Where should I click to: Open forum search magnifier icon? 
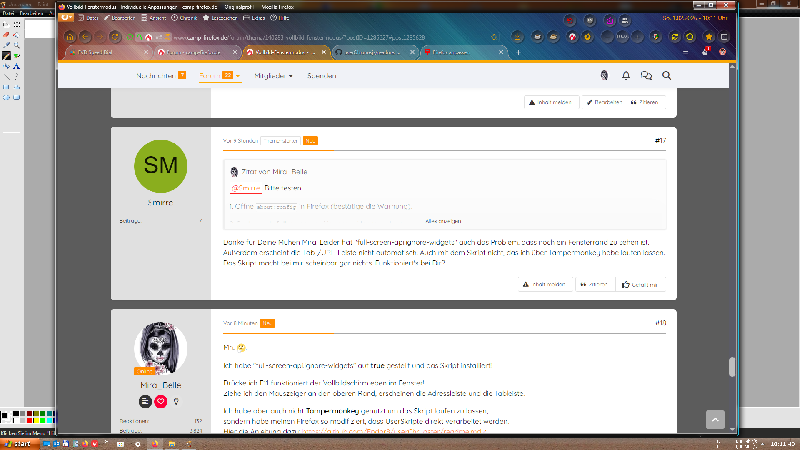pyautogui.click(x=667, y=76)
